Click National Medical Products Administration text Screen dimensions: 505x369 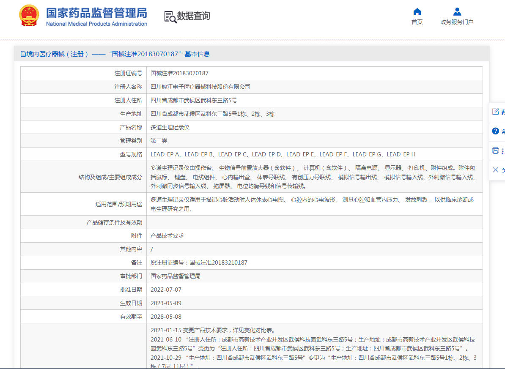point(96,24)
